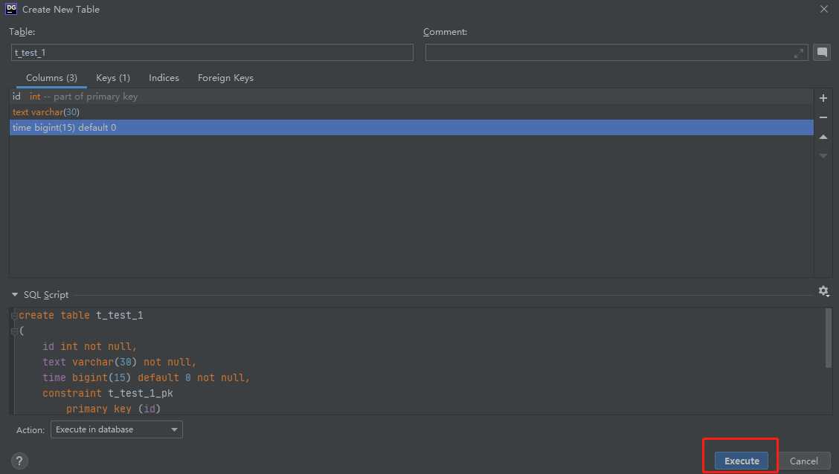Open help with question mark button
839x474 pixels.
coord(19,461)
